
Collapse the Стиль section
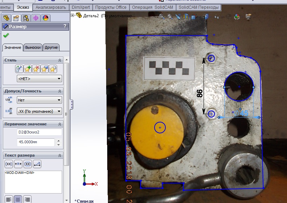tap(60, 60)
